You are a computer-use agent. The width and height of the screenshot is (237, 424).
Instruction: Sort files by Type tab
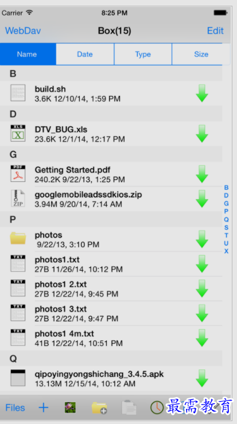point(143,54)
